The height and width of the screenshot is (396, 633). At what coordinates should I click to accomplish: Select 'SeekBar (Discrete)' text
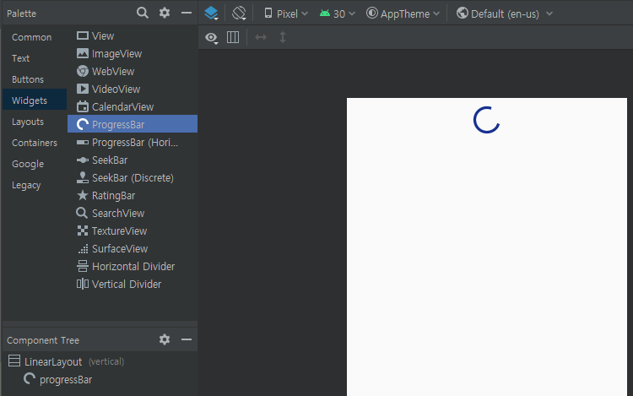pyautogui.click(x=133, y=178)
